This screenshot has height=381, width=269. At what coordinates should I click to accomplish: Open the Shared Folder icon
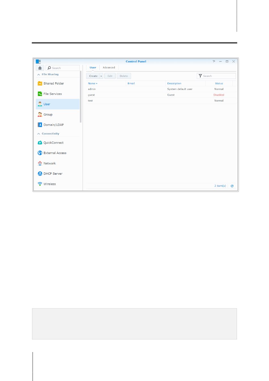pos(40,83)
